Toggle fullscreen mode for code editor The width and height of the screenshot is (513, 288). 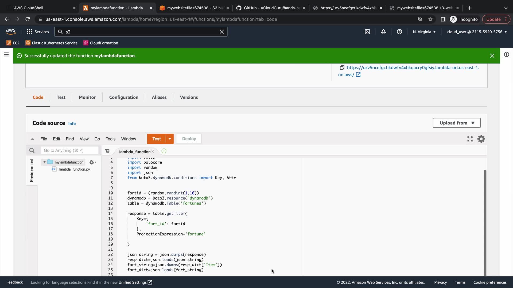coord(470,139)
